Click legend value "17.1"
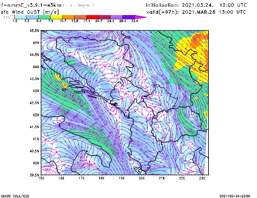This screenshot has height=198, width=257. pos(87,21)
